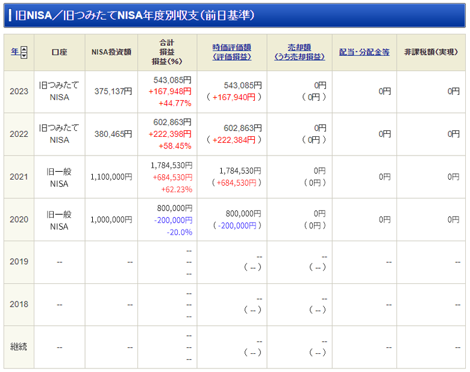Click the 合計損益 column header
The height and width of the screenshot is (372, 470).
tap(167, 52)
